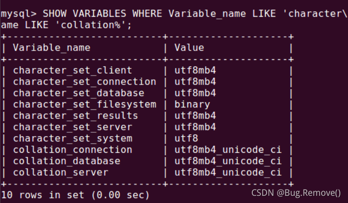Click the character_set_system variable

pyautogui.click(x=72, y=139)
